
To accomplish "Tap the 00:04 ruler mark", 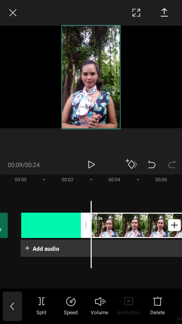I will 114,180.
